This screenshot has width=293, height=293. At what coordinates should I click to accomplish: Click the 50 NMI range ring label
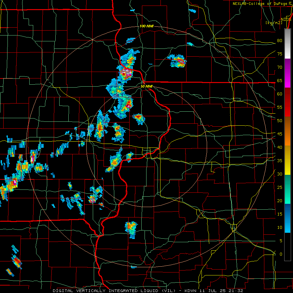point(146,86)
